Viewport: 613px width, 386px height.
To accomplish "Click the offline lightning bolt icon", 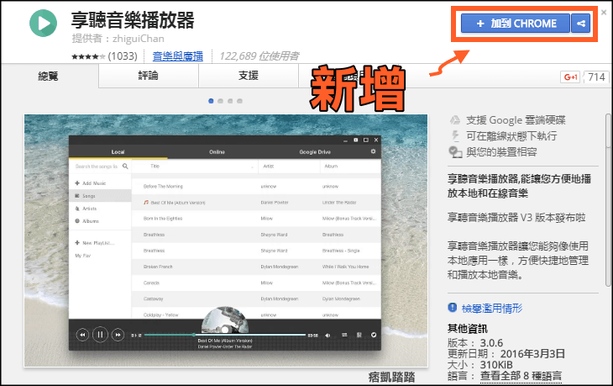I will 455,136.
